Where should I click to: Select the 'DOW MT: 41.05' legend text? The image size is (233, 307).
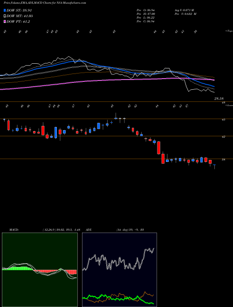(x=20, y=16)
